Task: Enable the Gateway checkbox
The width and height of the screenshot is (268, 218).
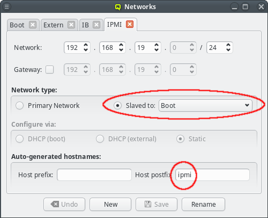Action: (x=49, y=69)
